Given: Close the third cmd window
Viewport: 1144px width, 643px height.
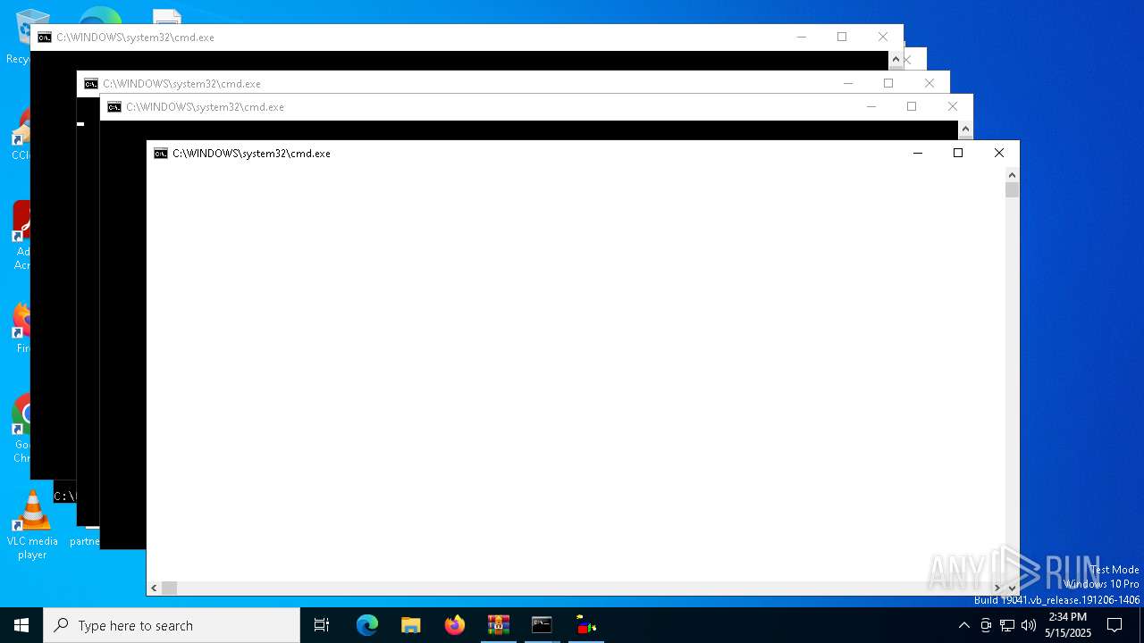Looking at the screenshot, I should click(929, 84).
